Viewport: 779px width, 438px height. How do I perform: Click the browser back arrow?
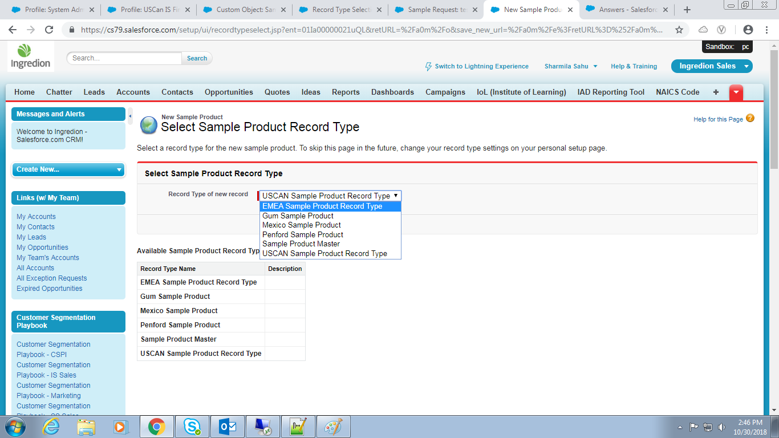pyautogui.click(x=13, y=30)
